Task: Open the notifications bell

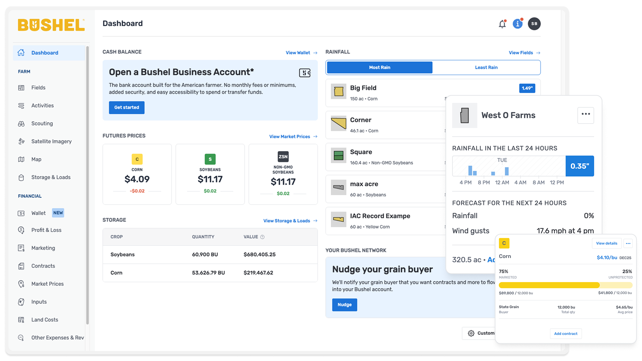Action: click(502, 24)
